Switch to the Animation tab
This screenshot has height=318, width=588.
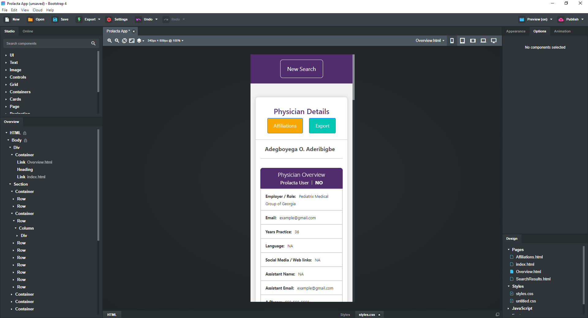(x=562, y=31)
